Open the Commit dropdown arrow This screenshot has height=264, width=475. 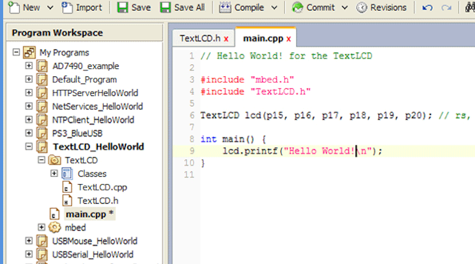pyautogui.click(x=345, y=8)
